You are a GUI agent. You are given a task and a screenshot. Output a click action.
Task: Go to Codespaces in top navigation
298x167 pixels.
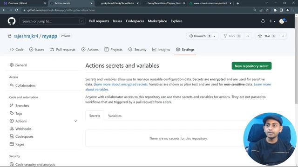click(x=135, y=21)
